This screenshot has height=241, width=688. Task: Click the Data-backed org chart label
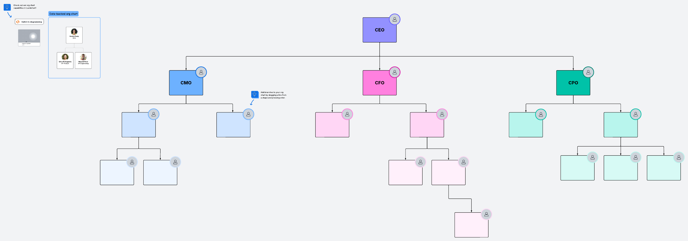[63, 14]
